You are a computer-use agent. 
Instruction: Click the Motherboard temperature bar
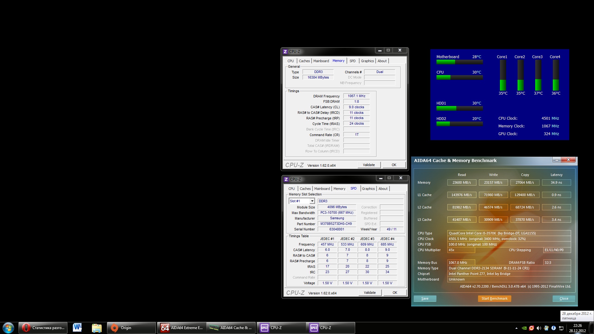pyautogui.click(x=459, y=62)
